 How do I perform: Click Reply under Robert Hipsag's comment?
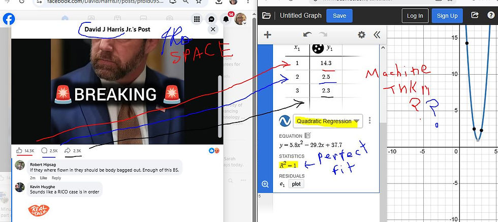click(x=56, y=178)
